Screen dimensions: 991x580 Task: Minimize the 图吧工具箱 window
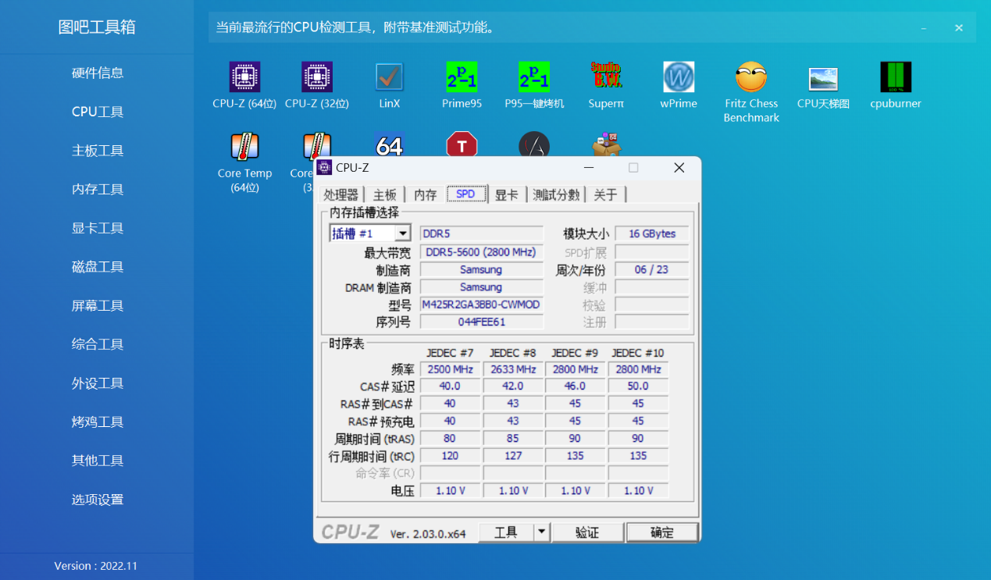[924, 28]
